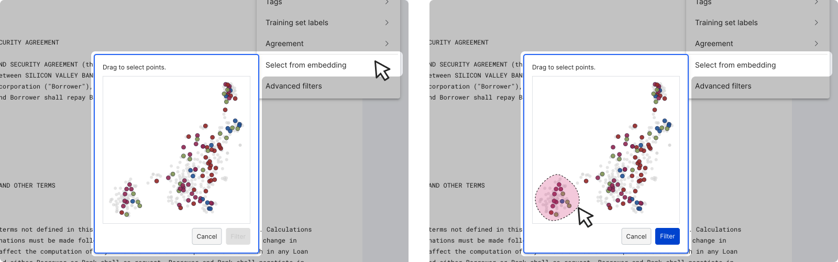This screenshot has width=838, height=262.
Task: Open Agreement submenu in left panel
Action: pos(328,43)
